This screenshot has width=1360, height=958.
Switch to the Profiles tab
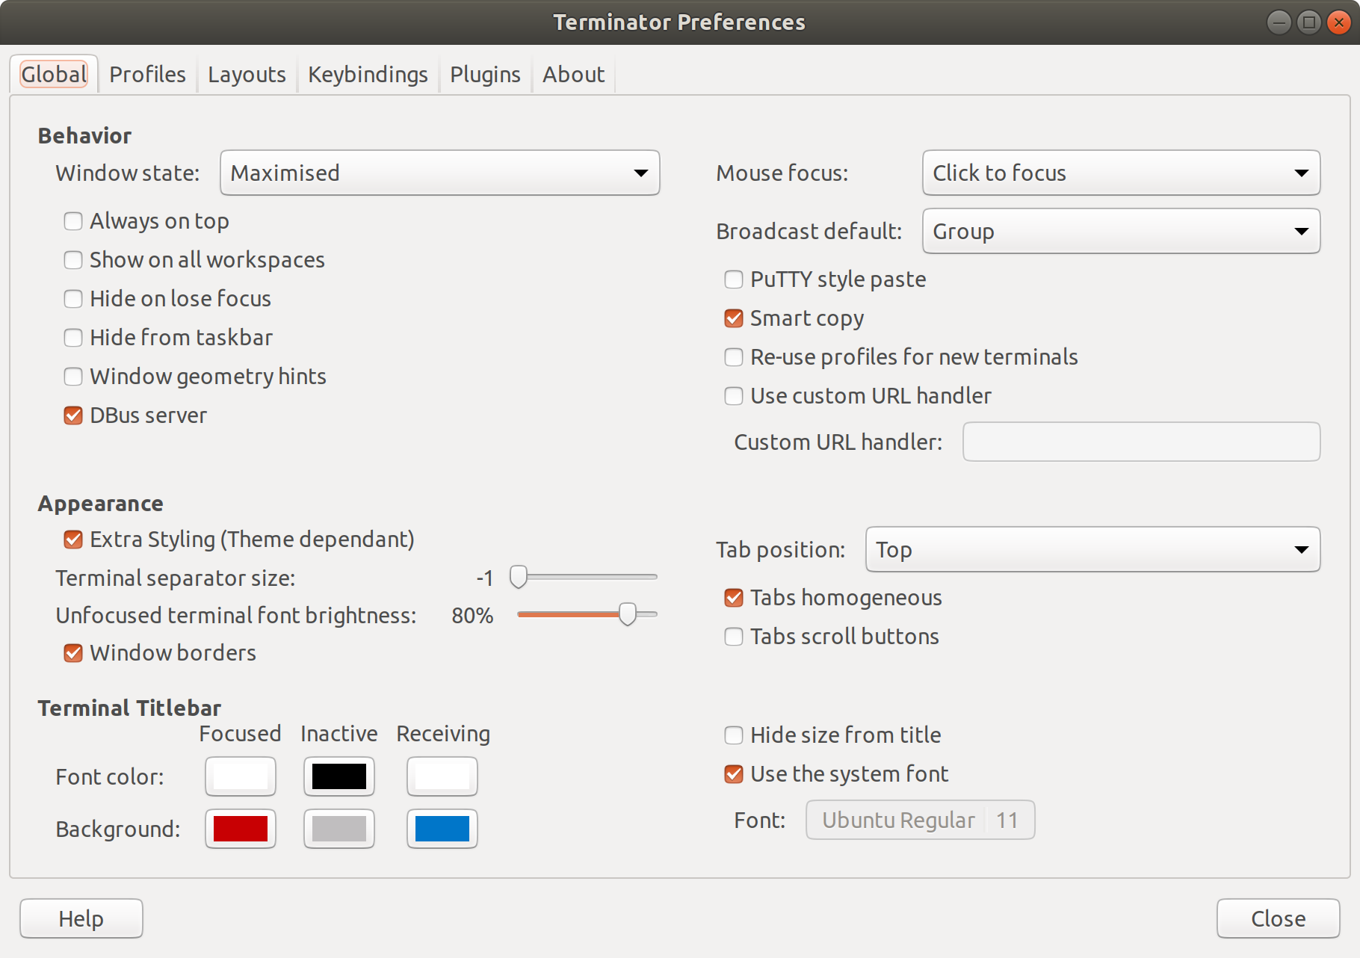(147, 74)
